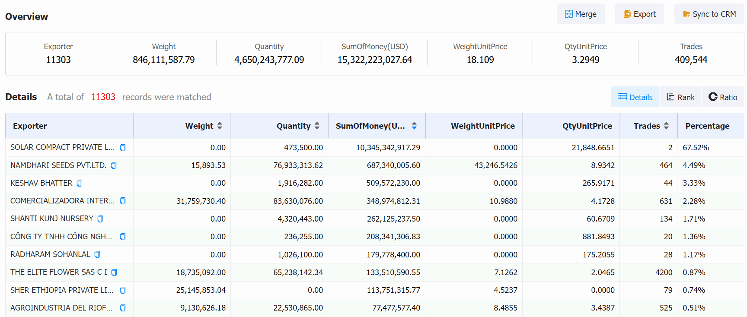The image size is (747, 317).
Task: Copy SHER ETHIOPIA PRIVATE LI... name icon
Action: (x=123, y=290)
